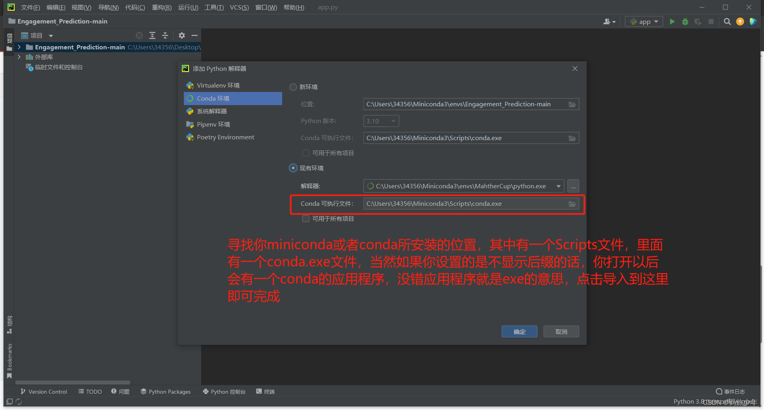Open the VCS menu

(239, 7)
